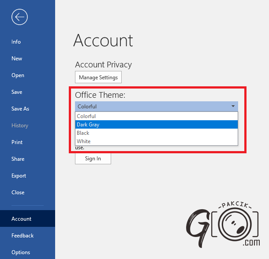Choose the Dark Gray theme option
This screenshot has width=269, height=259.
tap(157, 125)
